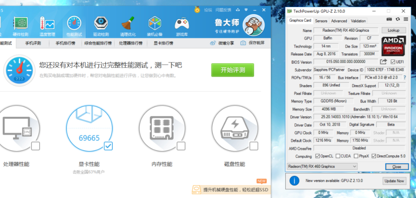Open the 手机评测 tab

pos(33,43)
